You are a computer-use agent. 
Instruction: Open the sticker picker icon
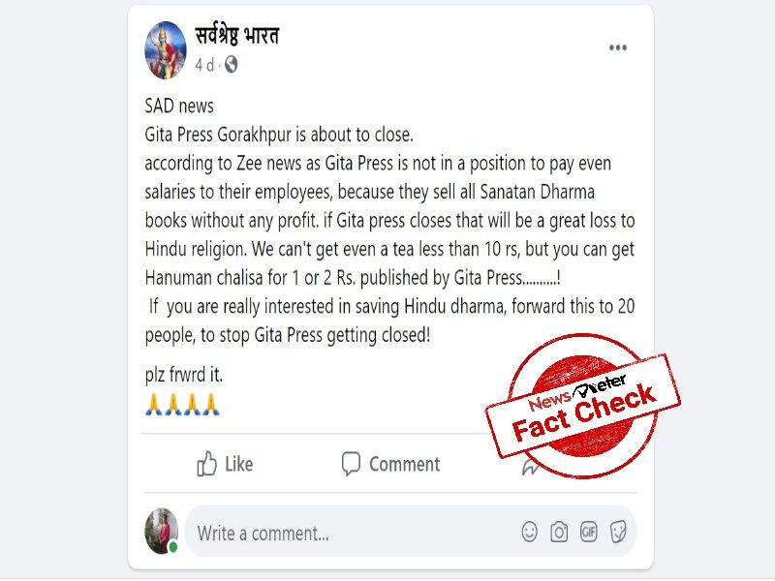(618, 532)
